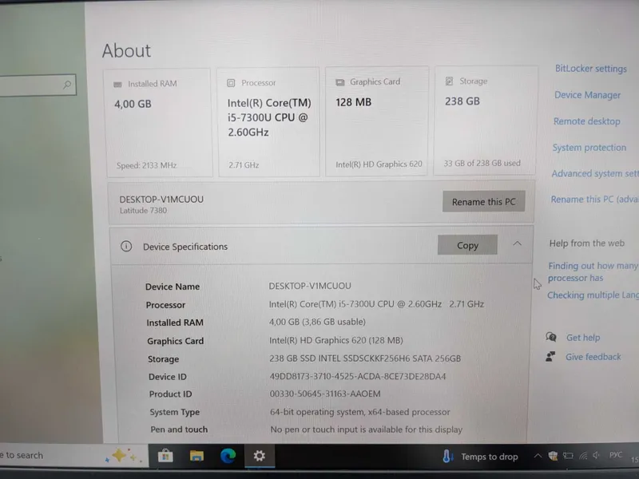639x479 pixels.
Task: Click the sparkle search highlights icon
Action: [123, 455]
